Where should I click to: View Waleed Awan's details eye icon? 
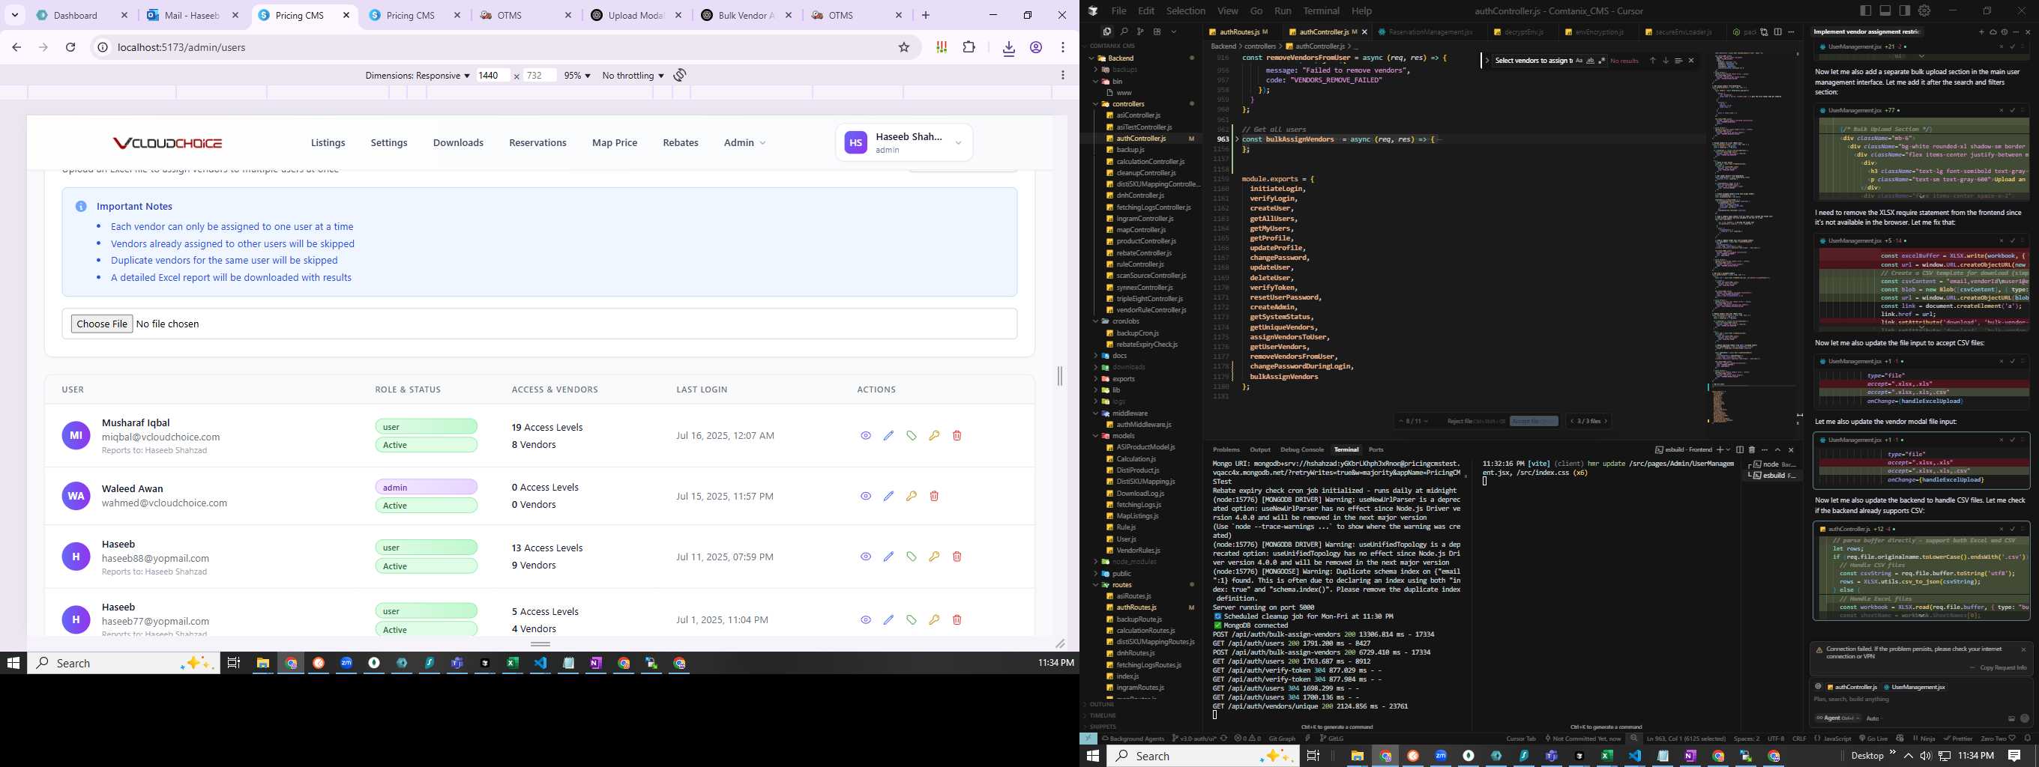pos(866,496)
